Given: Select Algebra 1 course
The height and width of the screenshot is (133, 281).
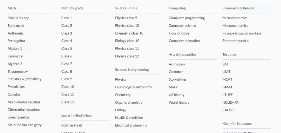Looking at the screenshot, I should click(x=15, y=48).
